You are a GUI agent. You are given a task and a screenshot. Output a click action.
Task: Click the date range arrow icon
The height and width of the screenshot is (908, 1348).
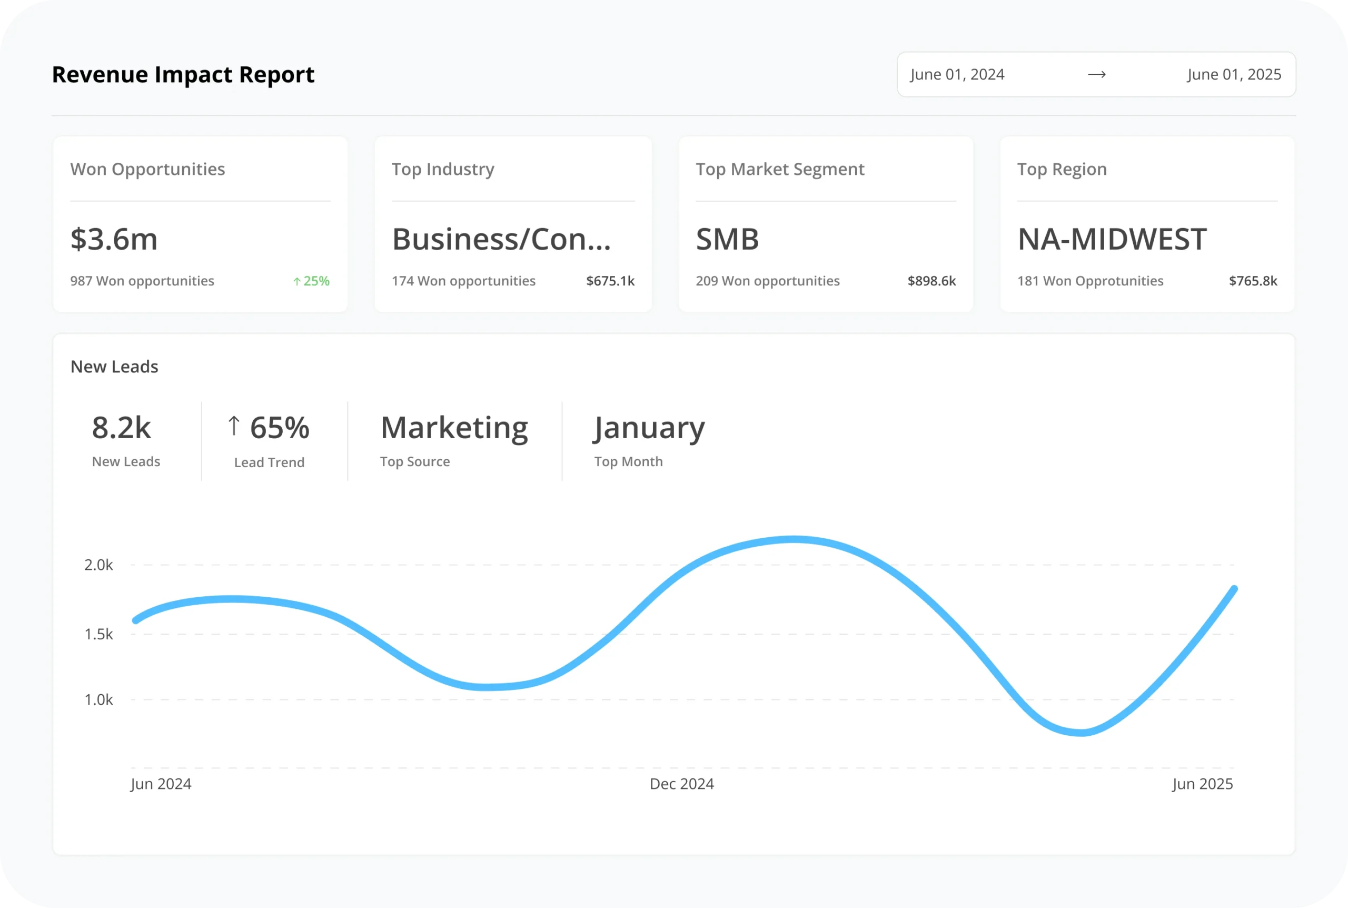[x=1096, y=75]
